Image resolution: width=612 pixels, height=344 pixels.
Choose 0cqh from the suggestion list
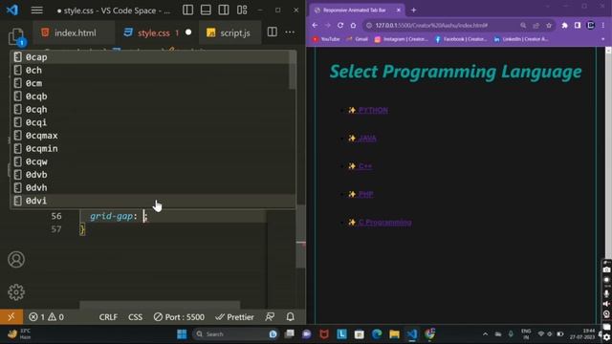(153, 110)
